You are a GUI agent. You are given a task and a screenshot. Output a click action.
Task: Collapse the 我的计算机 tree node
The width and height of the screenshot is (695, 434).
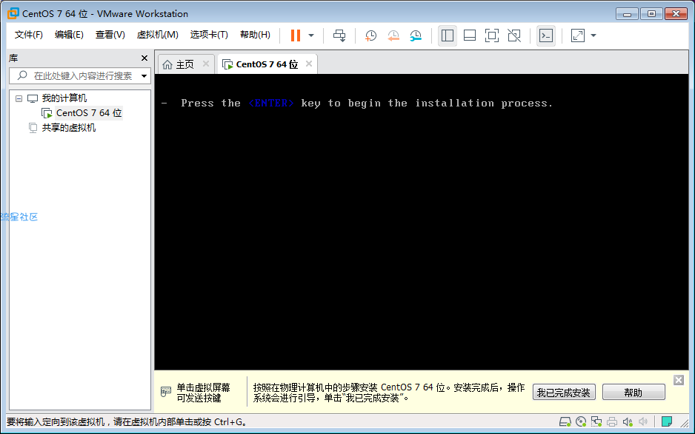[19, 98]
